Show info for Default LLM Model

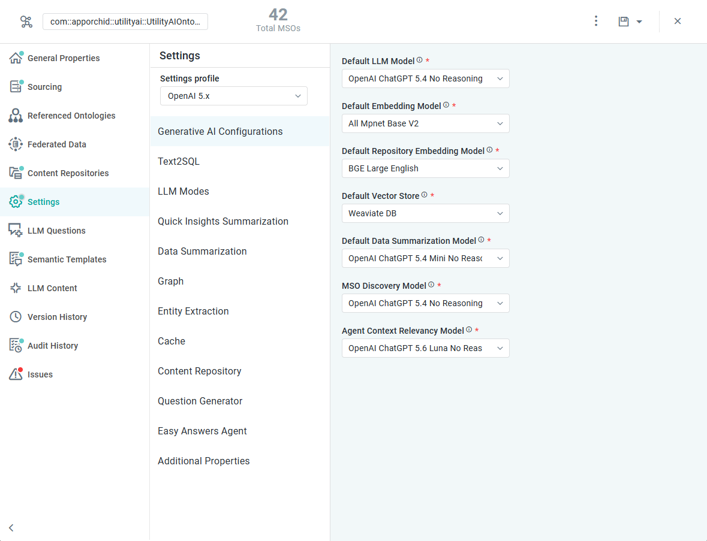420,60
